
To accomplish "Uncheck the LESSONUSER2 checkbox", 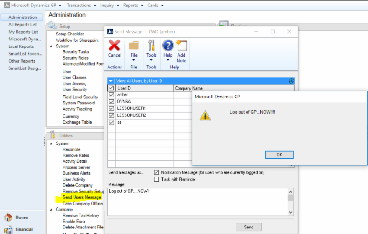I will (x=111, y=115).
